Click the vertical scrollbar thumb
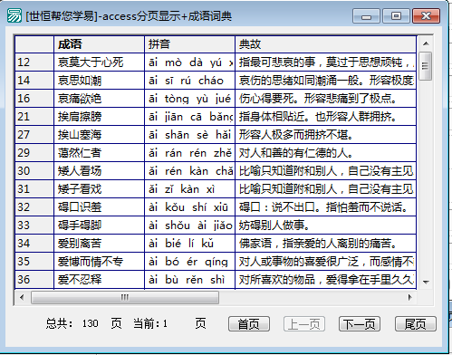The width and height of the screenshot is (452, 355). (426, 66)
